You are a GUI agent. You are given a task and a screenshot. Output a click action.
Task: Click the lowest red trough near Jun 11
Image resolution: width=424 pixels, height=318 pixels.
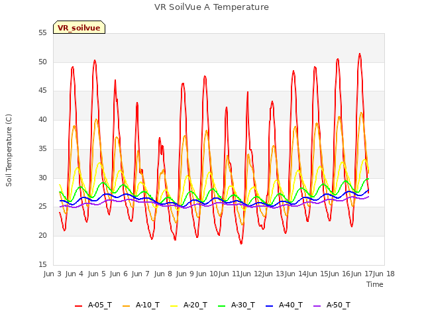(x=241, y=243)
